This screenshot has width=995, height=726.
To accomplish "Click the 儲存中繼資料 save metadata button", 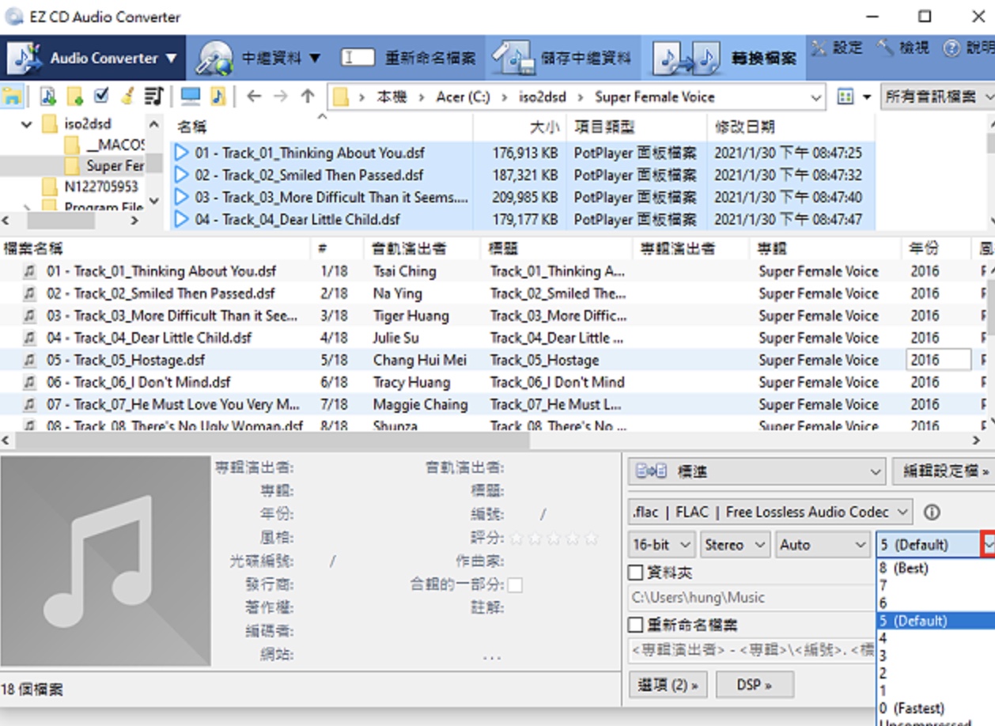I will 562,58.
